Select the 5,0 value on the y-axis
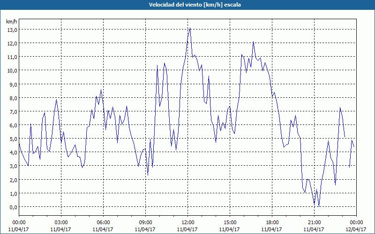Viewport: 375px width, 234px height. click(14, 139)
